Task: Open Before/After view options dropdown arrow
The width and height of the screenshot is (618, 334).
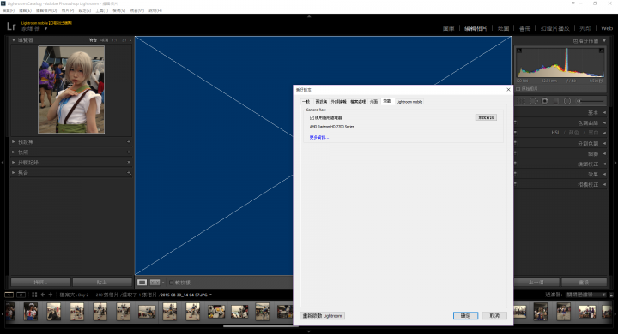Action: coord(163,283)
